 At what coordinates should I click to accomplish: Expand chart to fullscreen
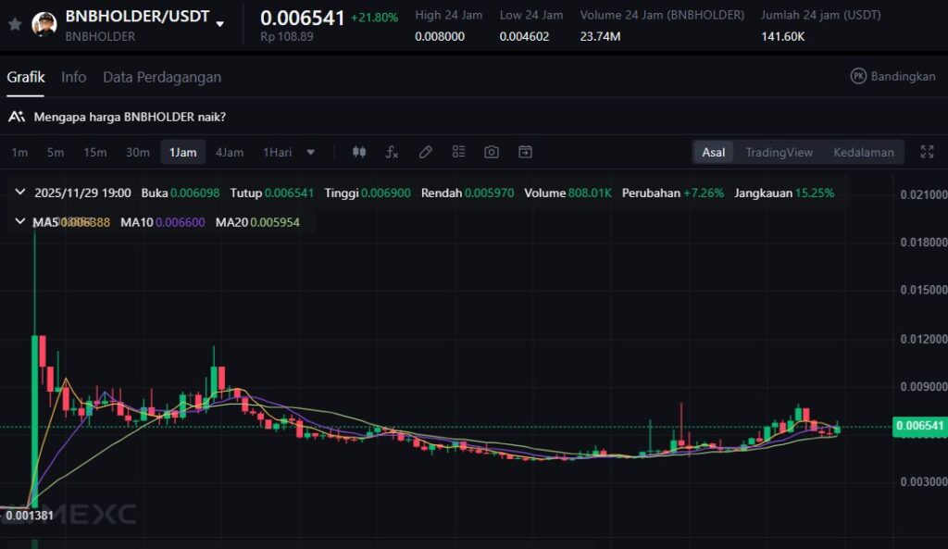point(927,152)
